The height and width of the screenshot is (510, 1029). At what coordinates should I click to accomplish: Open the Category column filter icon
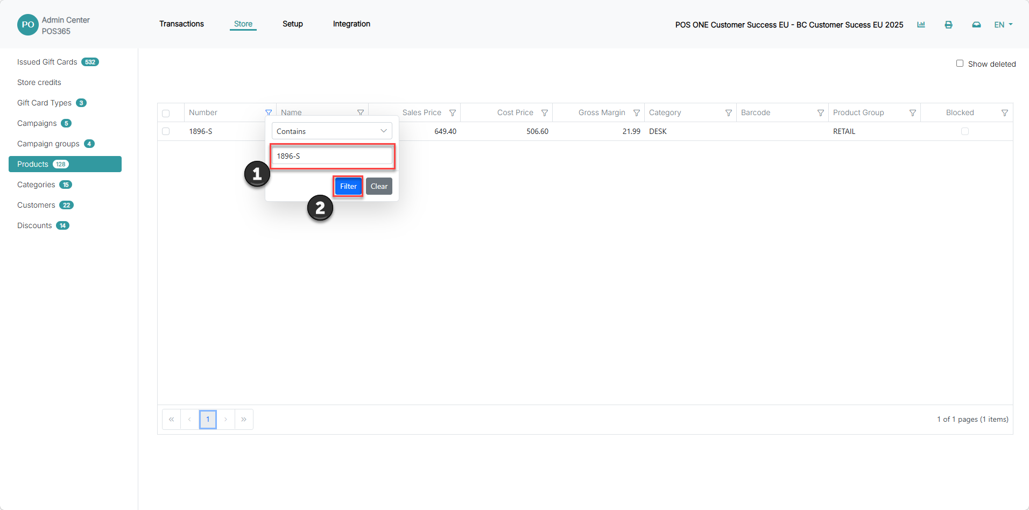729,112
